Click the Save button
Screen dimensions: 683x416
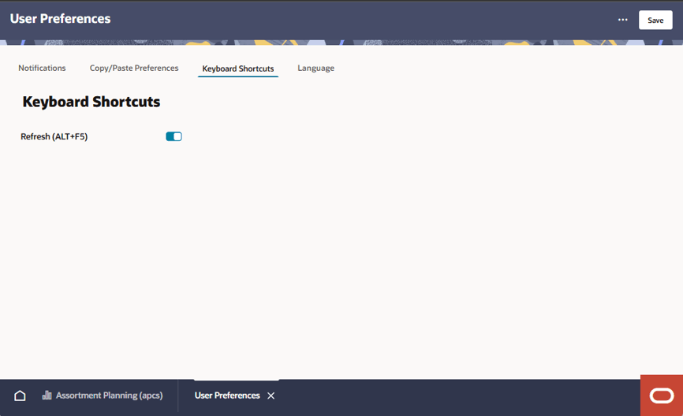(655, 20)
